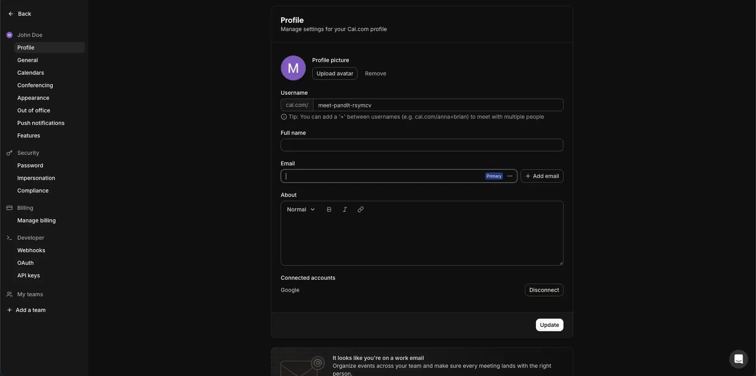Click the username tip info icon
756x376 pixels.
pyautogui.click(x=283, y=117)
